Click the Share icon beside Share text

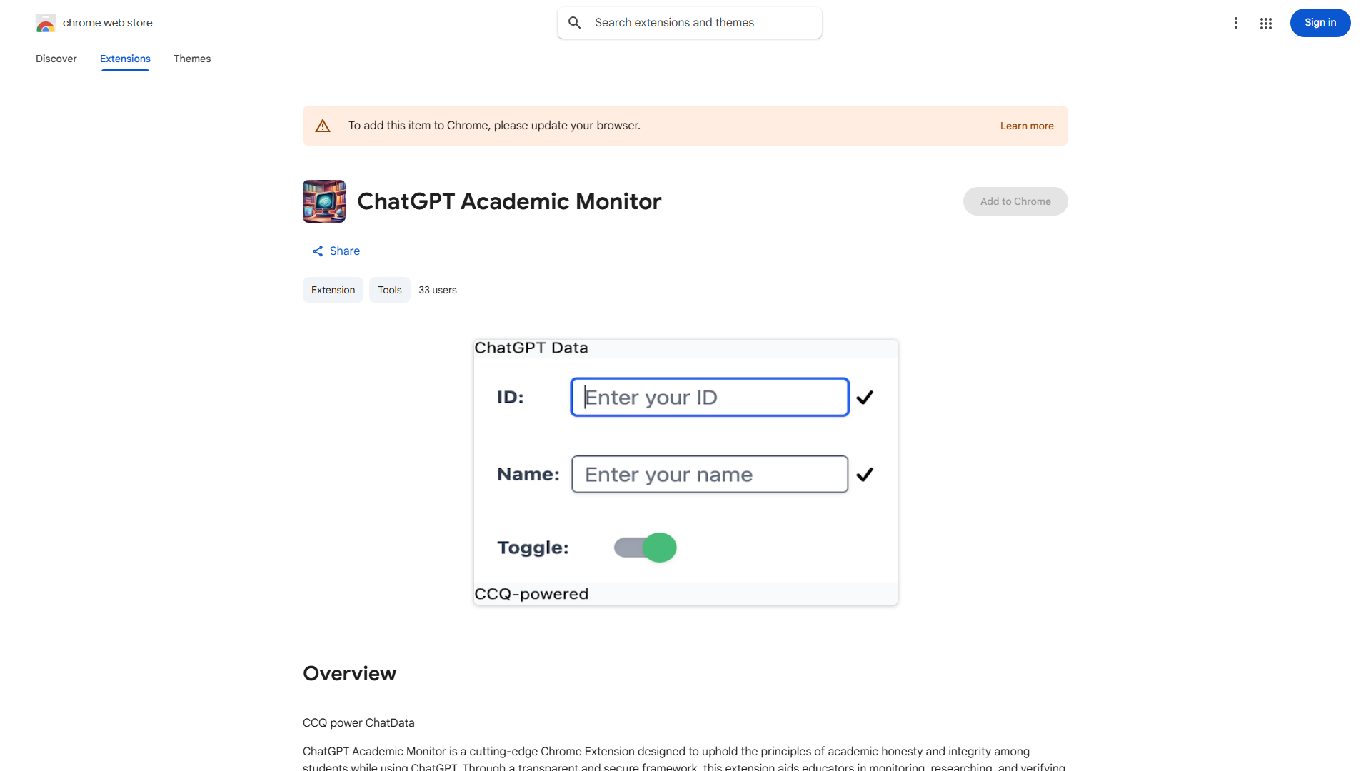tap(318, 251)
